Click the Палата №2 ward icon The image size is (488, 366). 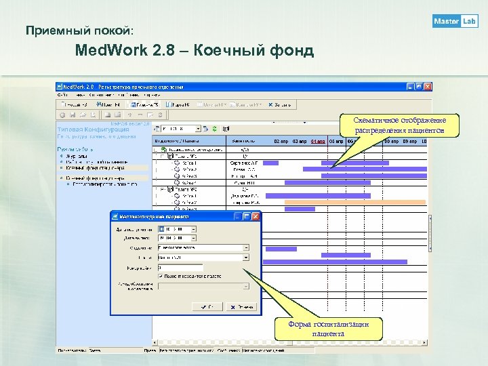(x=170, y=189)
